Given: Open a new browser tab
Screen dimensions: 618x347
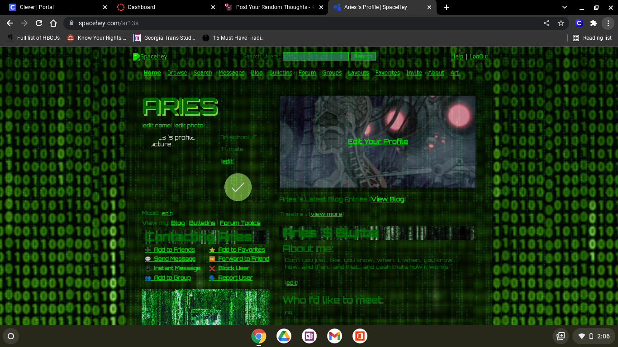Looking at the screenshot, I should 447,7.
